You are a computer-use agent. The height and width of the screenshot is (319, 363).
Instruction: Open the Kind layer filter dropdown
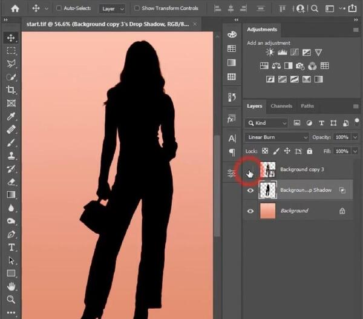pyautogui.click(x=266, y=123)
